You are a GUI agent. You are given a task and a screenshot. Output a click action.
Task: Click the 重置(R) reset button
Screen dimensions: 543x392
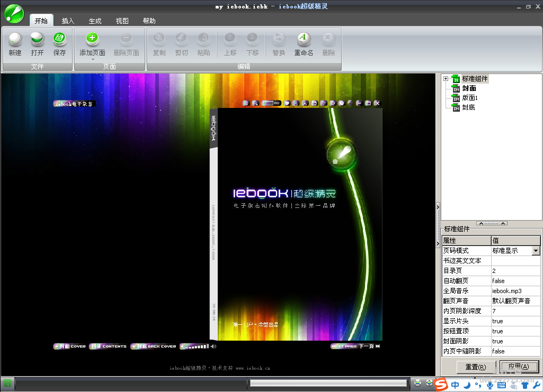[x=476, y=367]
